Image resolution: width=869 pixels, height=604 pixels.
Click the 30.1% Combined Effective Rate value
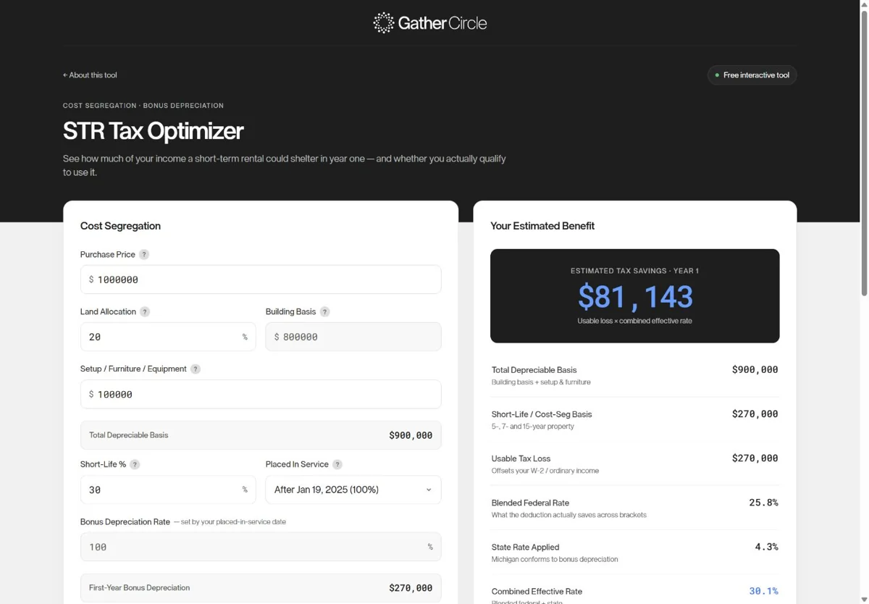(763, 591)
